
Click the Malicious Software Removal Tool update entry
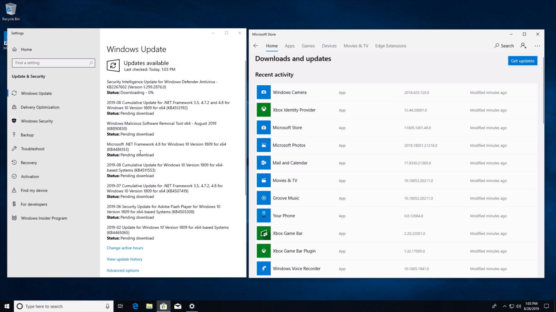pyautogui.click(x=162, y=129)
